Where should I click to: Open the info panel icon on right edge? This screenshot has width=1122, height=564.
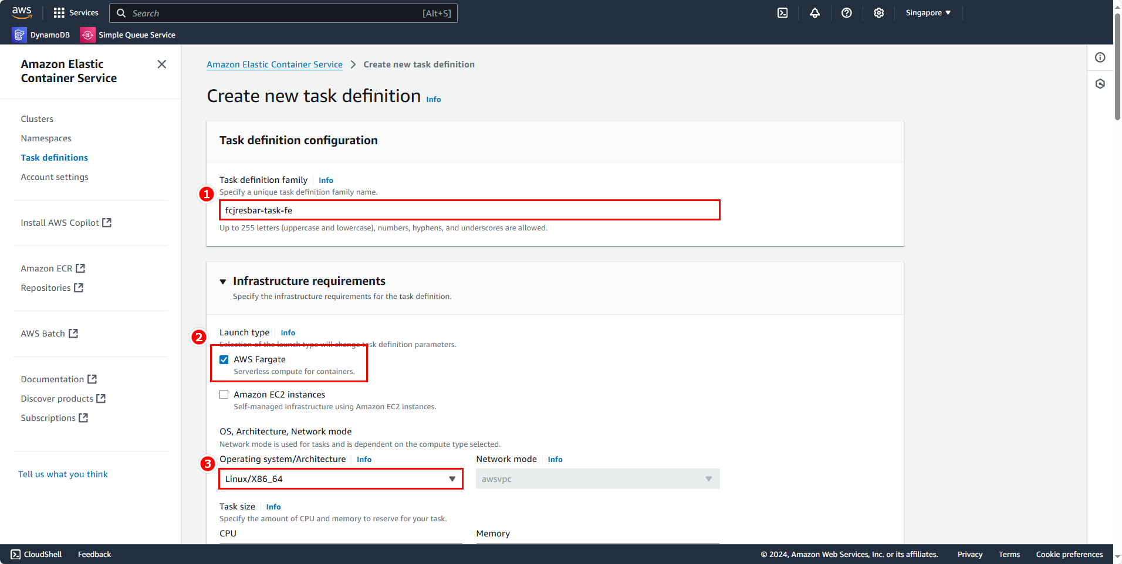point(1100,57)
